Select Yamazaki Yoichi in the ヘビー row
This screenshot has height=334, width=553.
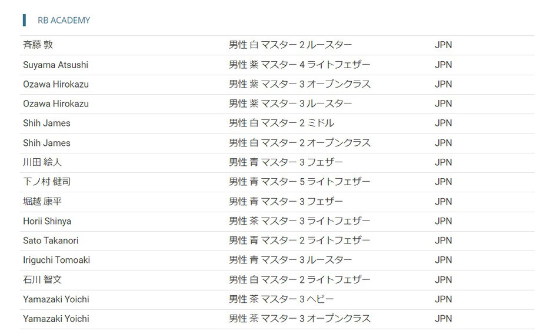56,299
